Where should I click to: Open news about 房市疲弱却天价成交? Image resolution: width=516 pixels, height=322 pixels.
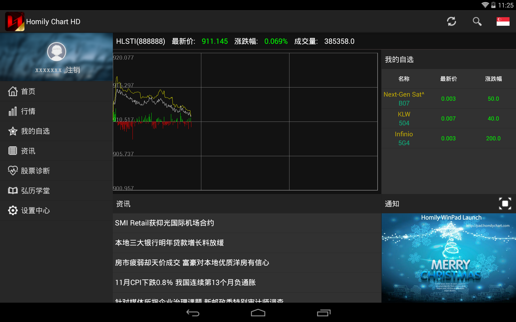pyautogui.click(x=247, y=263)
